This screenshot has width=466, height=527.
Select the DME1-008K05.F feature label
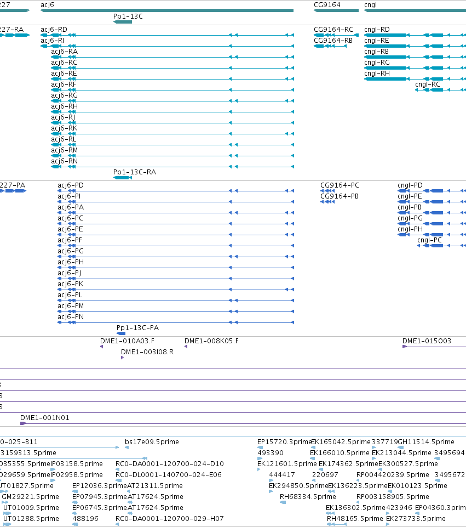pos(212,341)
